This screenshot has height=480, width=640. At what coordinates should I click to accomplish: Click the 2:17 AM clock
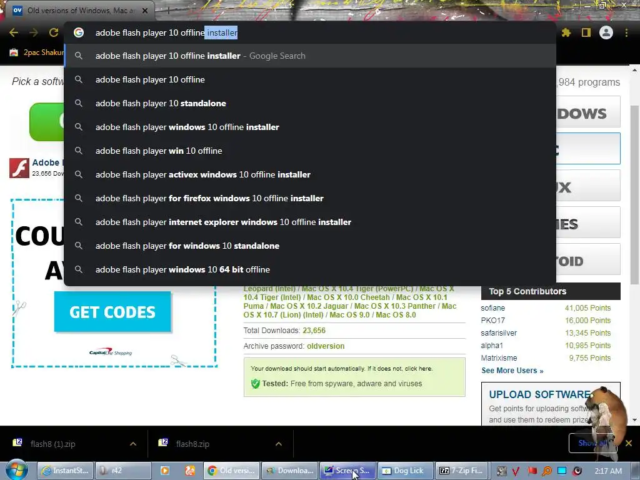pos(608,471)
